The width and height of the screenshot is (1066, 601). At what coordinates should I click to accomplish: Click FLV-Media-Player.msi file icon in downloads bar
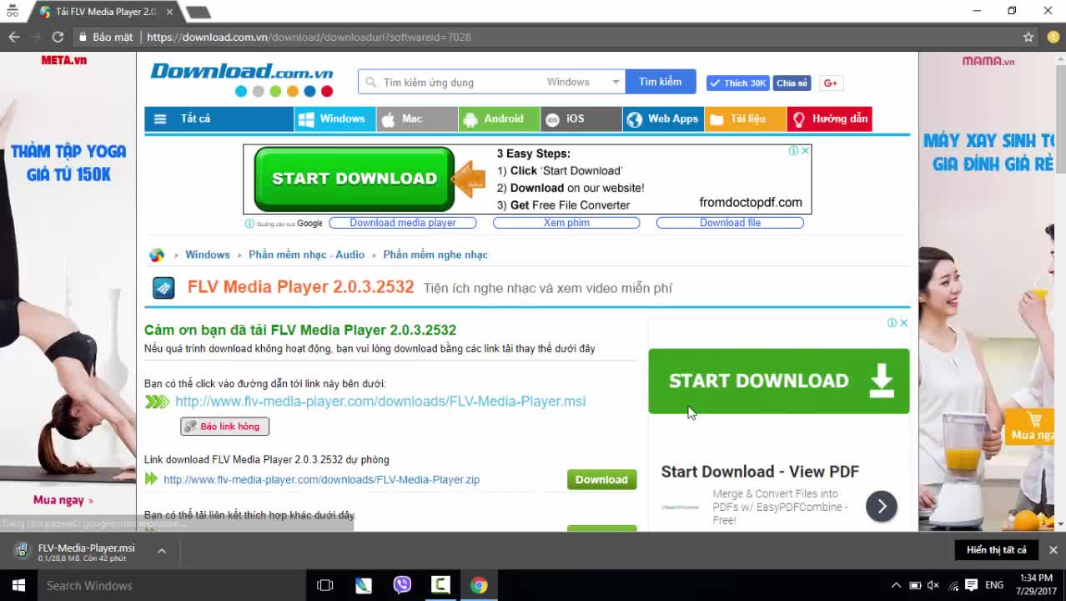pyautogui.click(x=20, y=550)
